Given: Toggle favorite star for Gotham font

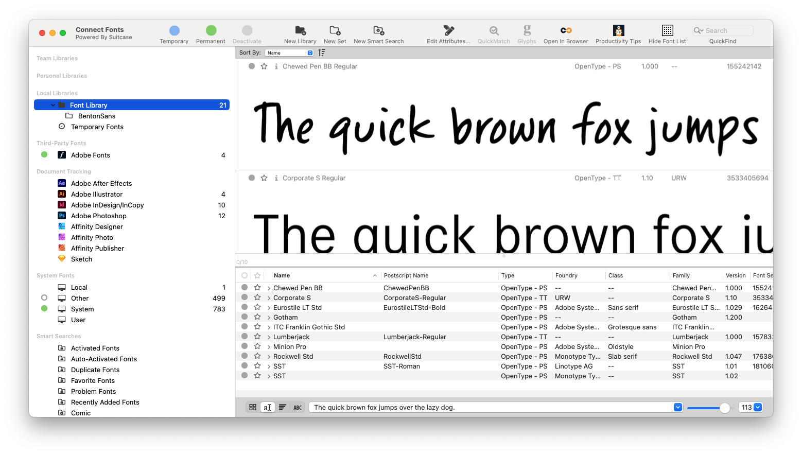Looking at the screenshot, I should click(x=257, y=317).
